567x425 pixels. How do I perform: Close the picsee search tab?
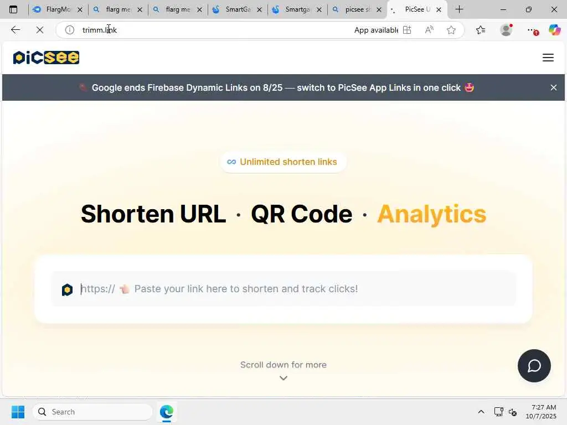coord(379,10)
